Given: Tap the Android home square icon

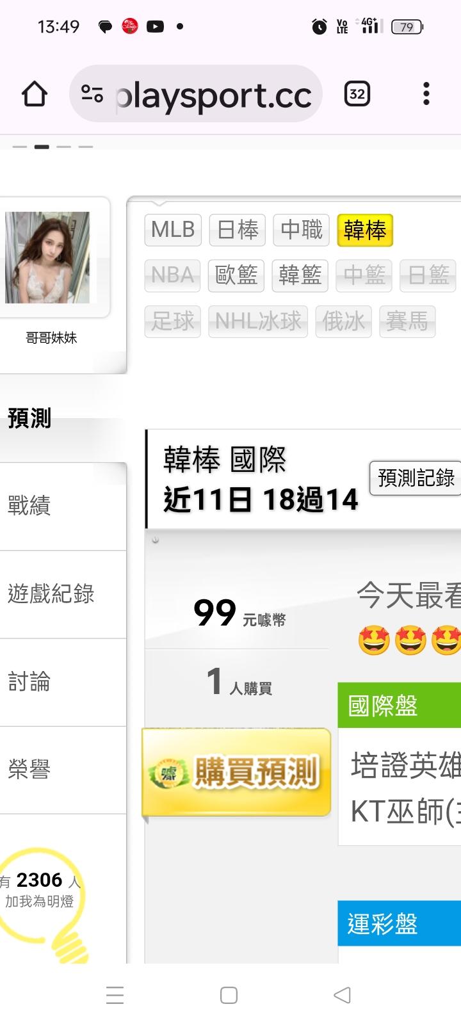Looking at the screenshot, I should point(229,995).
